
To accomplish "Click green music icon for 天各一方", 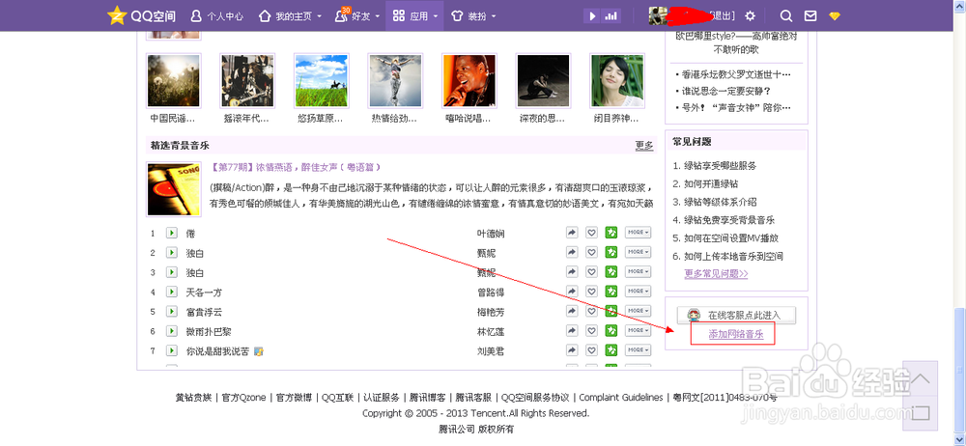I will tap(611, 292).
